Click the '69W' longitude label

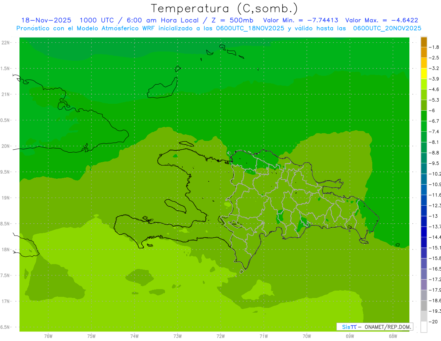click(x=350, y=336)
